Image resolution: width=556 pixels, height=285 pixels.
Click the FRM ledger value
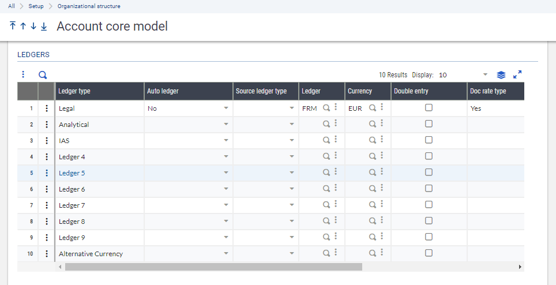310,109
